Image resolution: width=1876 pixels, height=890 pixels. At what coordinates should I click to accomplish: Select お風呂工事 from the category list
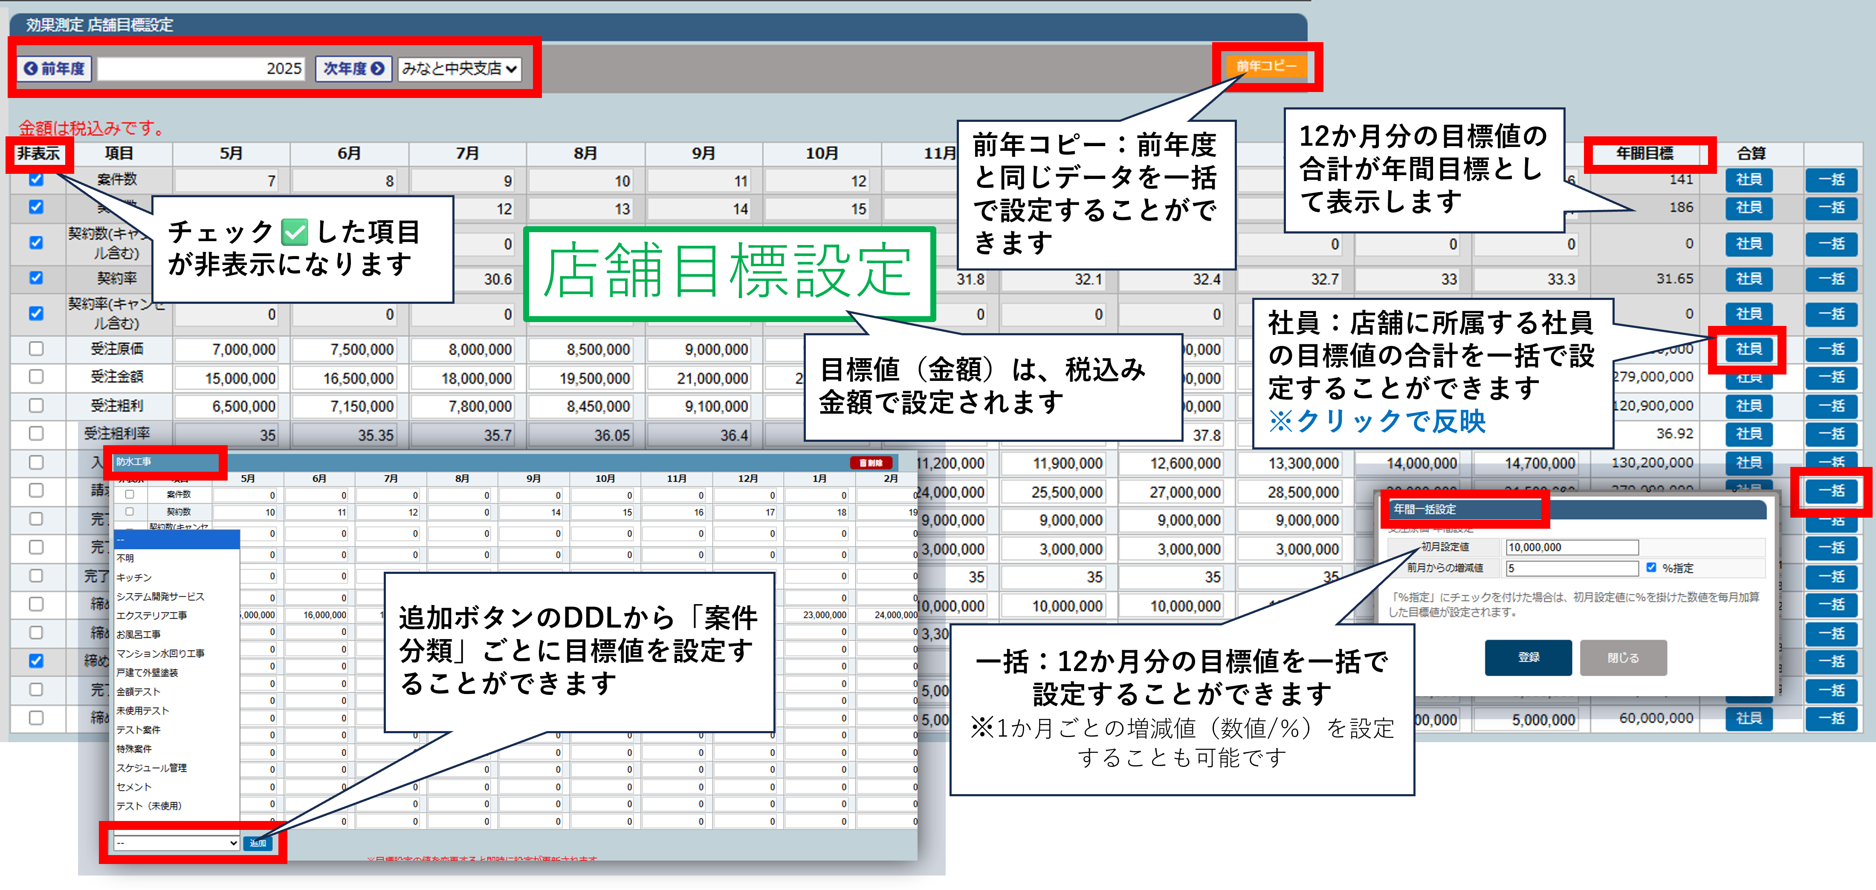tap(139, 634)
